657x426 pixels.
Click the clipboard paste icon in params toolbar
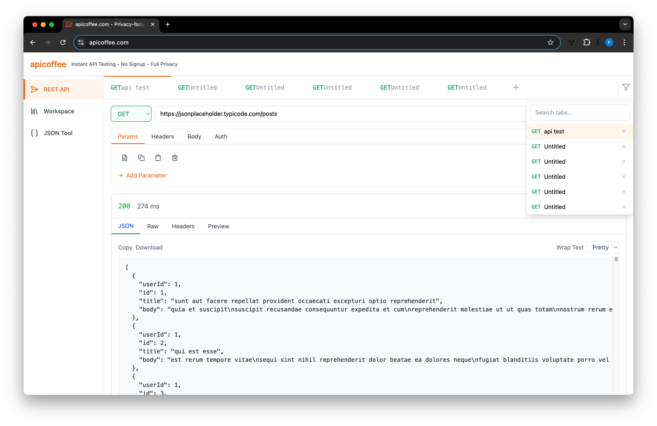[158, 158]
